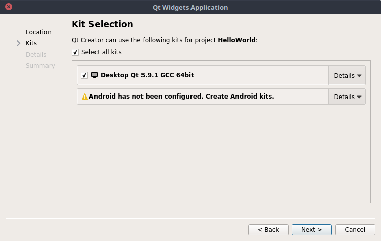The height and width of the screenshot is (241, 381).
Task: Cancel the project wizard
Action: 355,230
